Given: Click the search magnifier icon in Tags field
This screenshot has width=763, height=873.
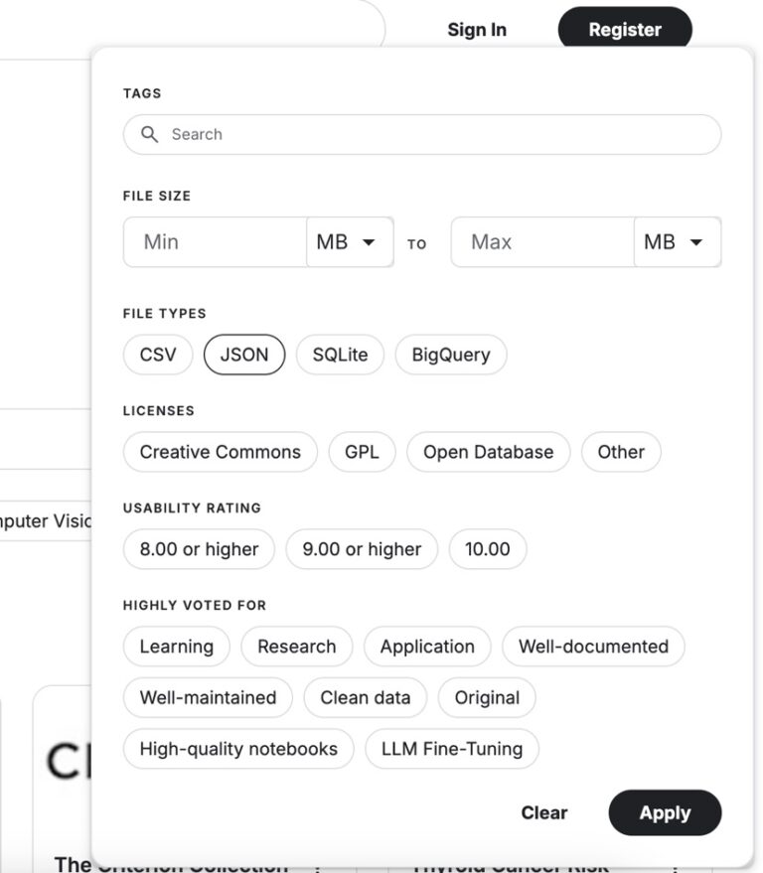Looking at the screenshot, I should [150, 134].
